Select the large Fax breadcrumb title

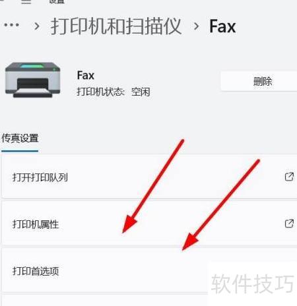[x=222, y=26]
